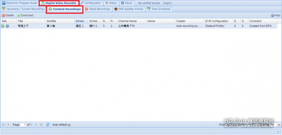282x135 pixels.
Task: Click the (Default Profile) cell
Action: coord(215,26)
